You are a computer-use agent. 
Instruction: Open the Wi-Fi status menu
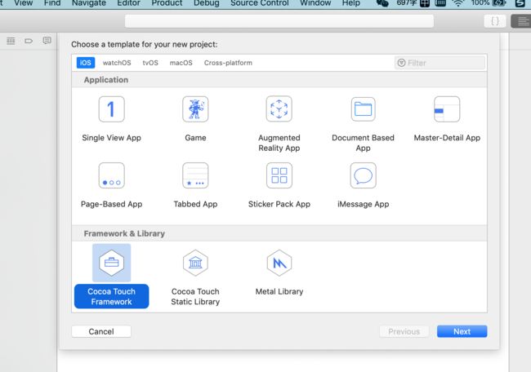coord(458,3)
